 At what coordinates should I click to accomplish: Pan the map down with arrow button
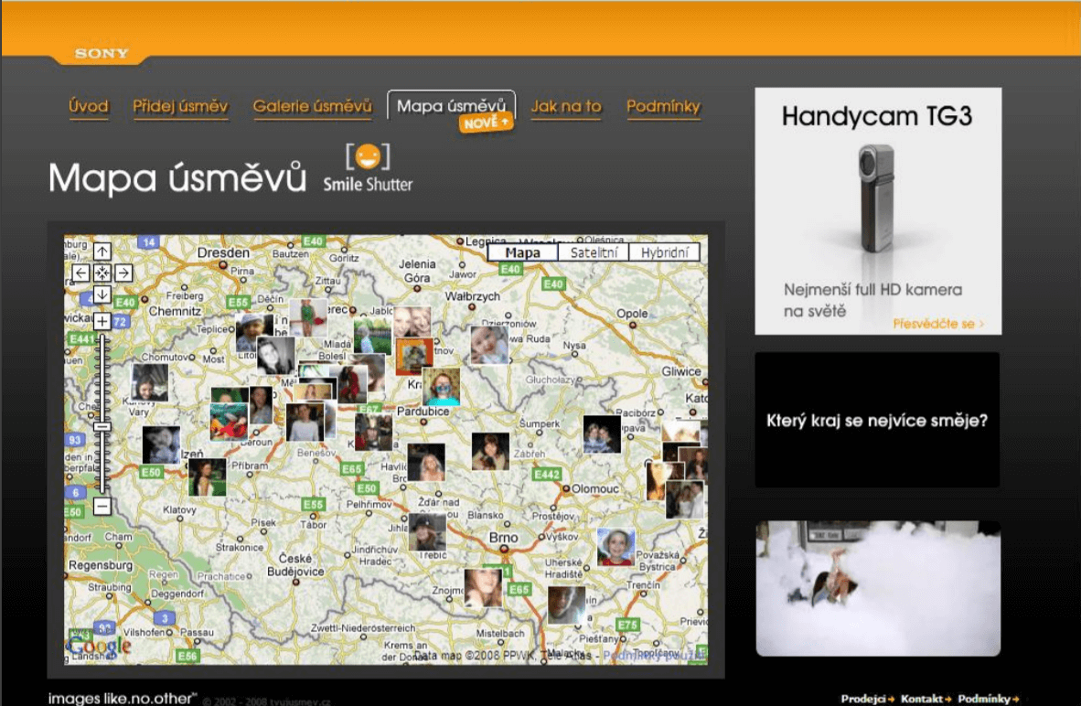tap(102, 294)
